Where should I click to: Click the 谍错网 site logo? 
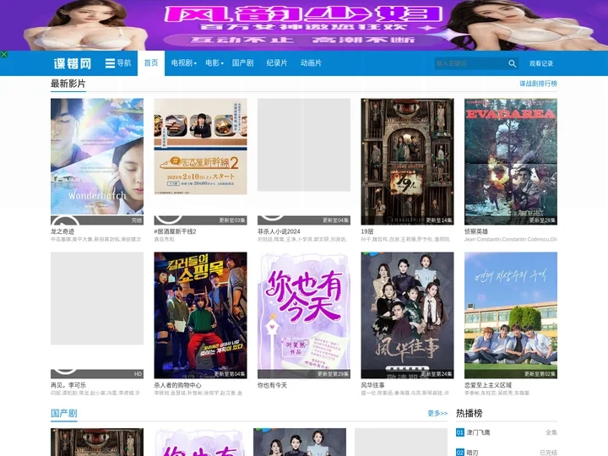coord(73,63)
